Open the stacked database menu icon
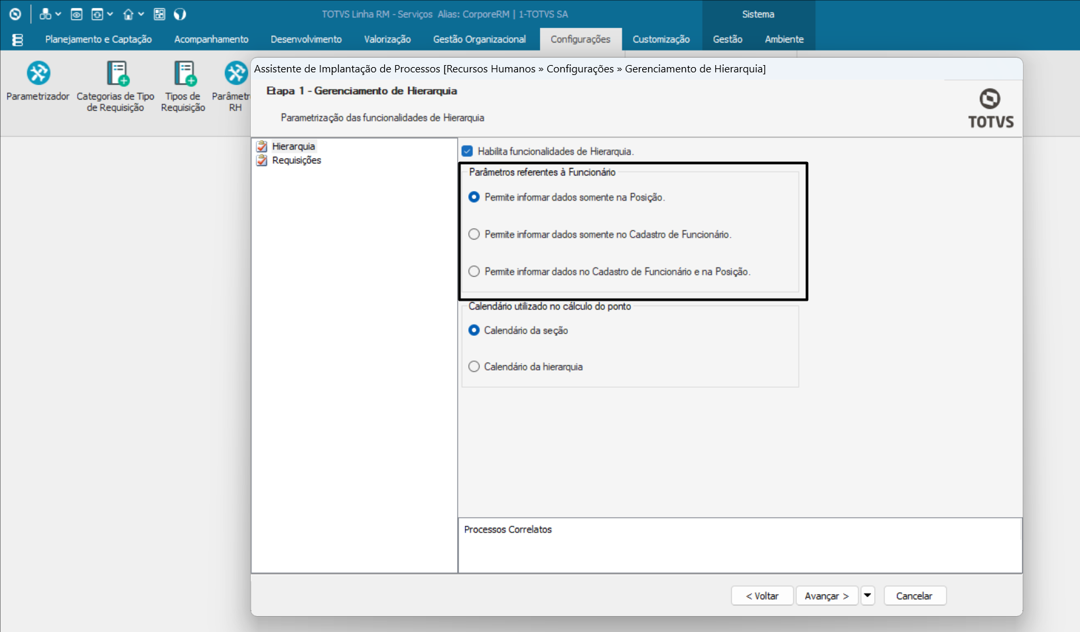This screenshot has height=632, width=1080. click(x=18, y=40)
